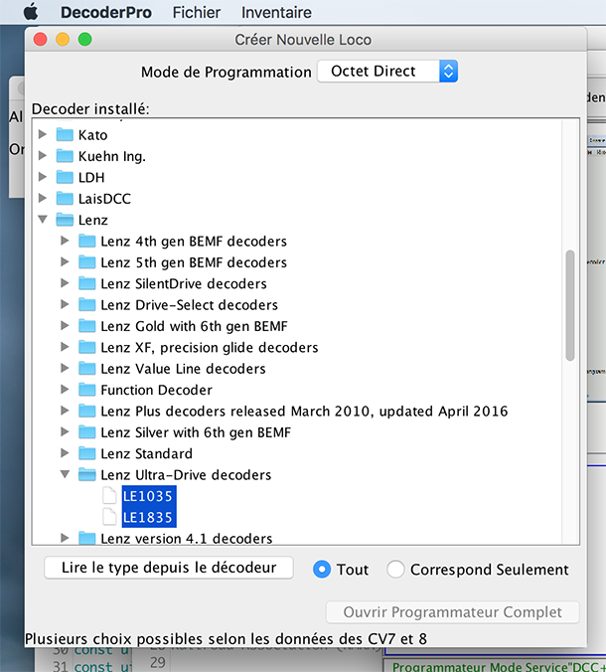Expand Lenz Drive-Select decoders triangle
Viewport: 606px width, 672px height.
65,304
